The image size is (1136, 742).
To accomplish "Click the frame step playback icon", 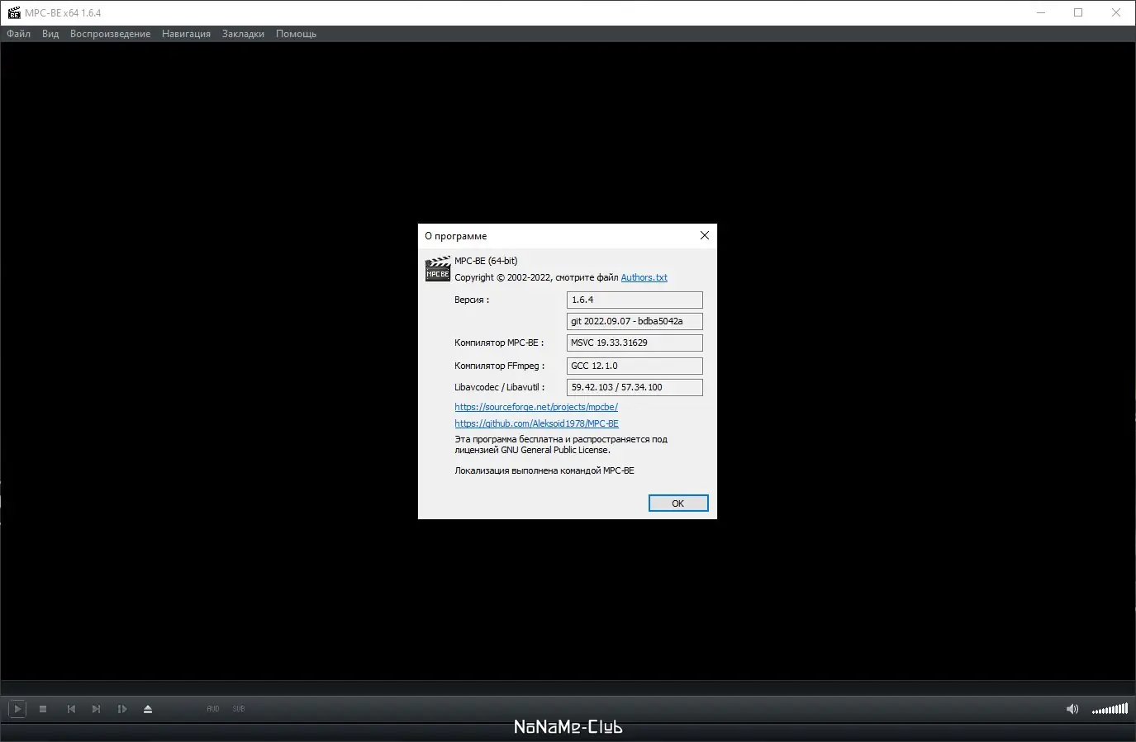I will 122,708.
